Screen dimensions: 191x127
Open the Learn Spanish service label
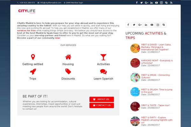click(x=103, y=79)
